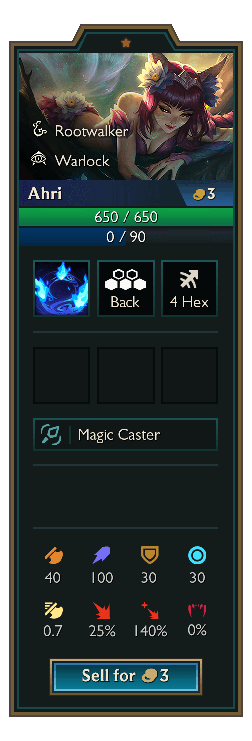Click the blue 0 / 90 mana bar

pos(126,237)
